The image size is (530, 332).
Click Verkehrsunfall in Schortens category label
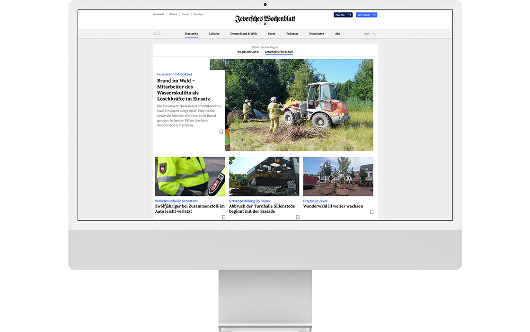tap(176, 201)
